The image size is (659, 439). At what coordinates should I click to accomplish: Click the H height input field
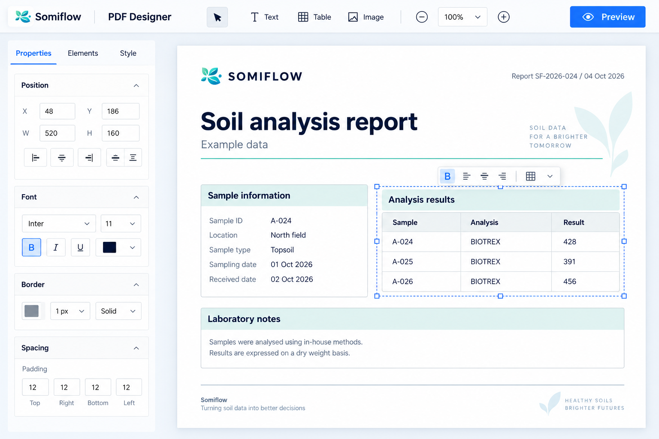121,133
